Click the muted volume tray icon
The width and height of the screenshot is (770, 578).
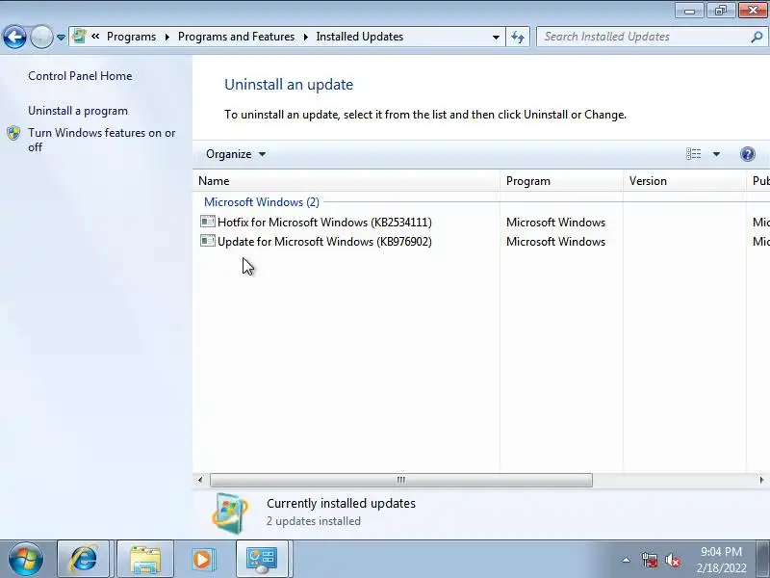pyautogui.click(x=672, y=560)
